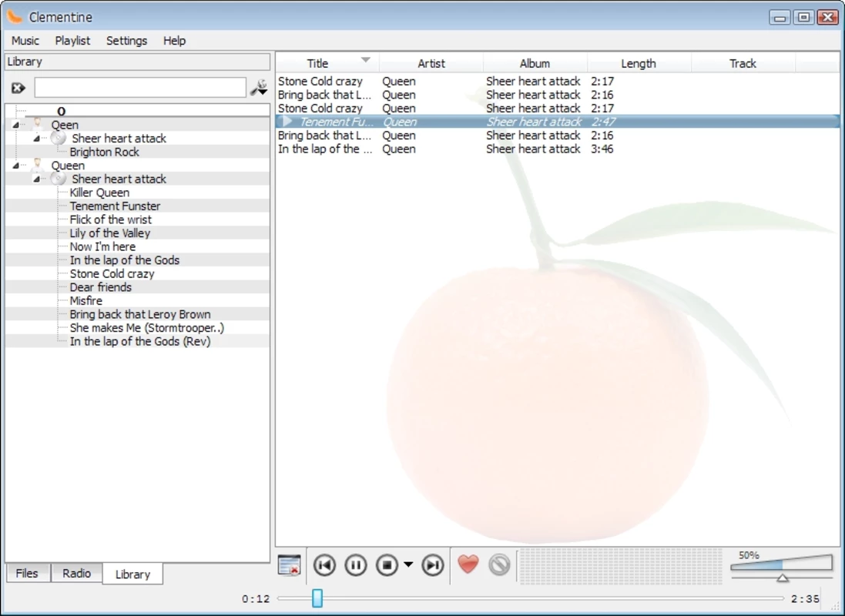The image size is (845, 616).
Task: Clear the playlist
Action: (290, 565)
